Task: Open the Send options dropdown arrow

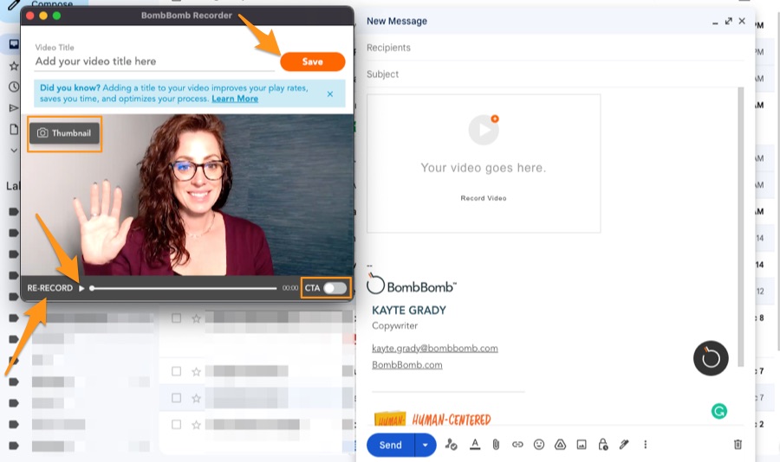Action: pyautogui.click(x=426, y=445)
